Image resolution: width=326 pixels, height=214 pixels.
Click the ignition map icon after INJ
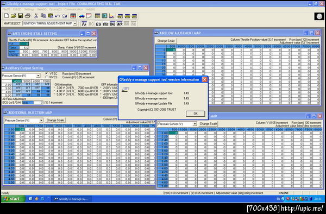(x=120, y=24)
